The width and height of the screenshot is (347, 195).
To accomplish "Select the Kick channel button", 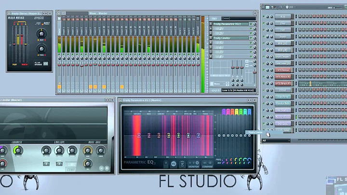I will (283, 16).
